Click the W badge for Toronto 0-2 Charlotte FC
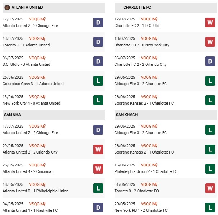Image resolution: width=218 pixels, height=215 pixels. pyautogui.click(x=210, y=188)
